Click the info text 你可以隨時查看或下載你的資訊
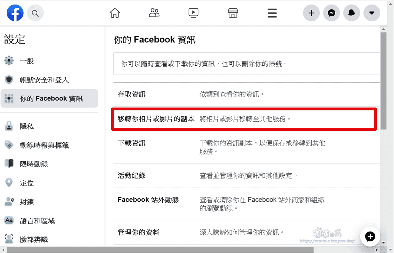Screen dimensions: 394x253 pos(204,64)
